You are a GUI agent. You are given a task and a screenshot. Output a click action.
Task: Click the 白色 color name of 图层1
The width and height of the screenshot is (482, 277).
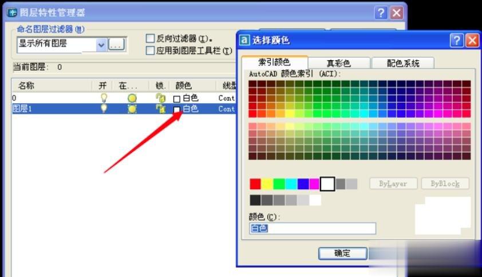191,108
